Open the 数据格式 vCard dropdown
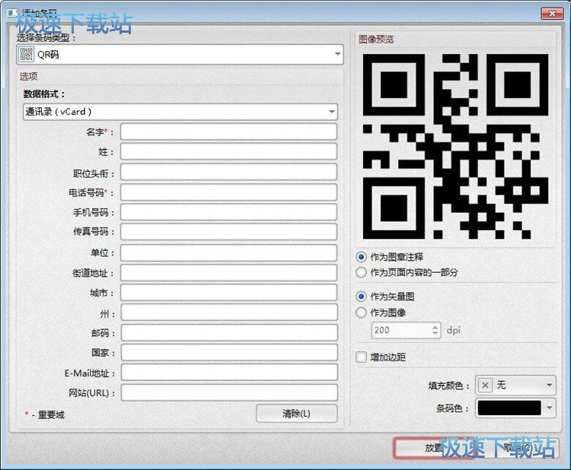The height and width of the screenshot is (470, 571). click(180, 112)
